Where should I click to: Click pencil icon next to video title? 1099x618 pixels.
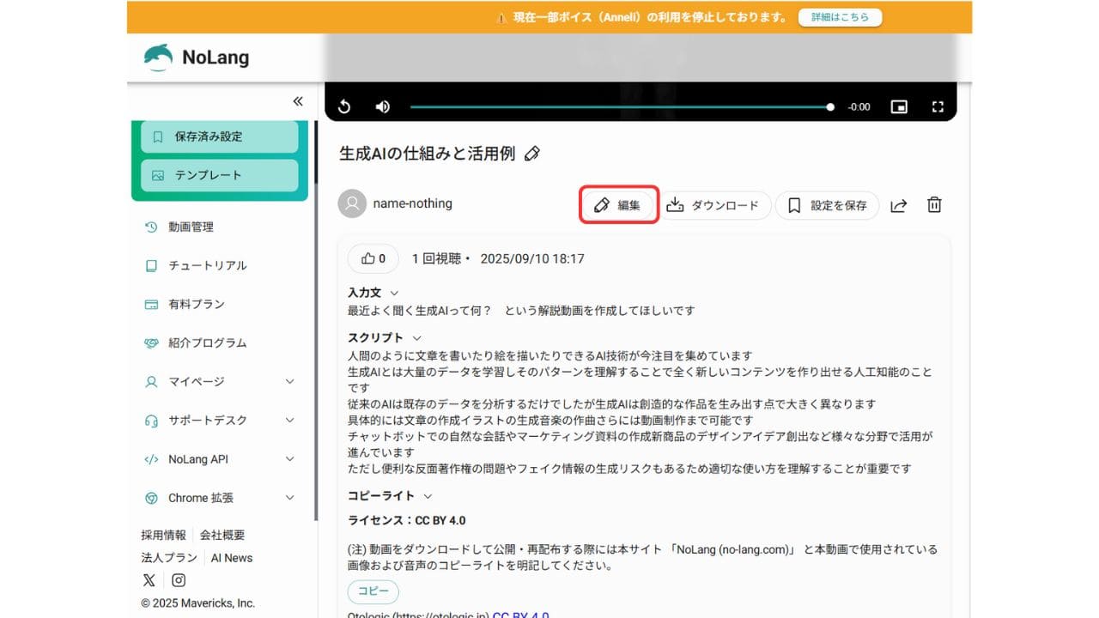[x=532, y=154]
